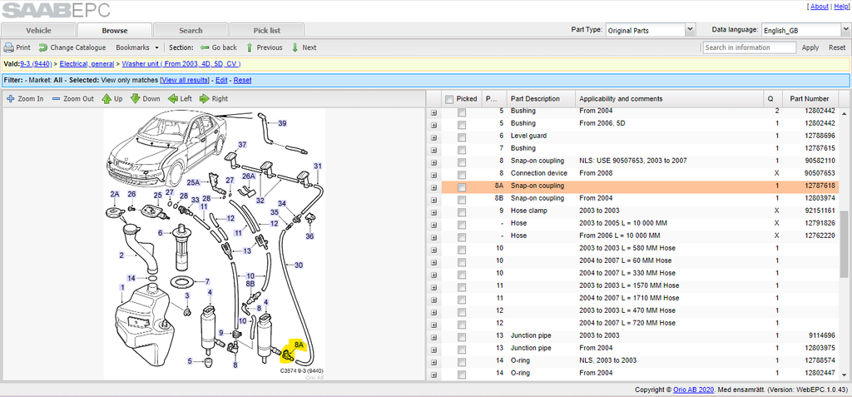Switch to the Search tab
The width and height of the screenshot is (852, 397).
[191, 31]
